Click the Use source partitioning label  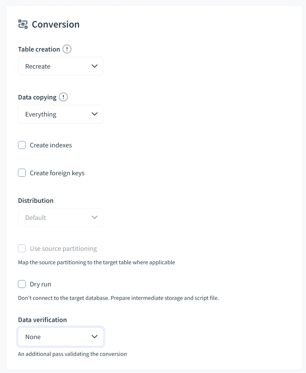click(x=63, y=249)
